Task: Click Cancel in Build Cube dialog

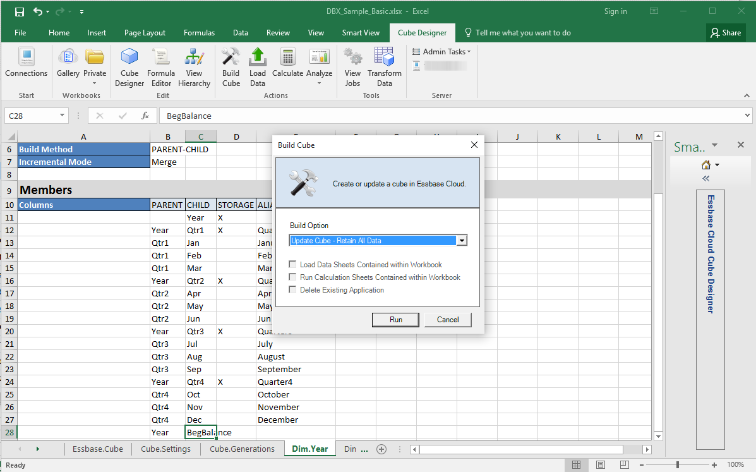Action: [447, 320]
